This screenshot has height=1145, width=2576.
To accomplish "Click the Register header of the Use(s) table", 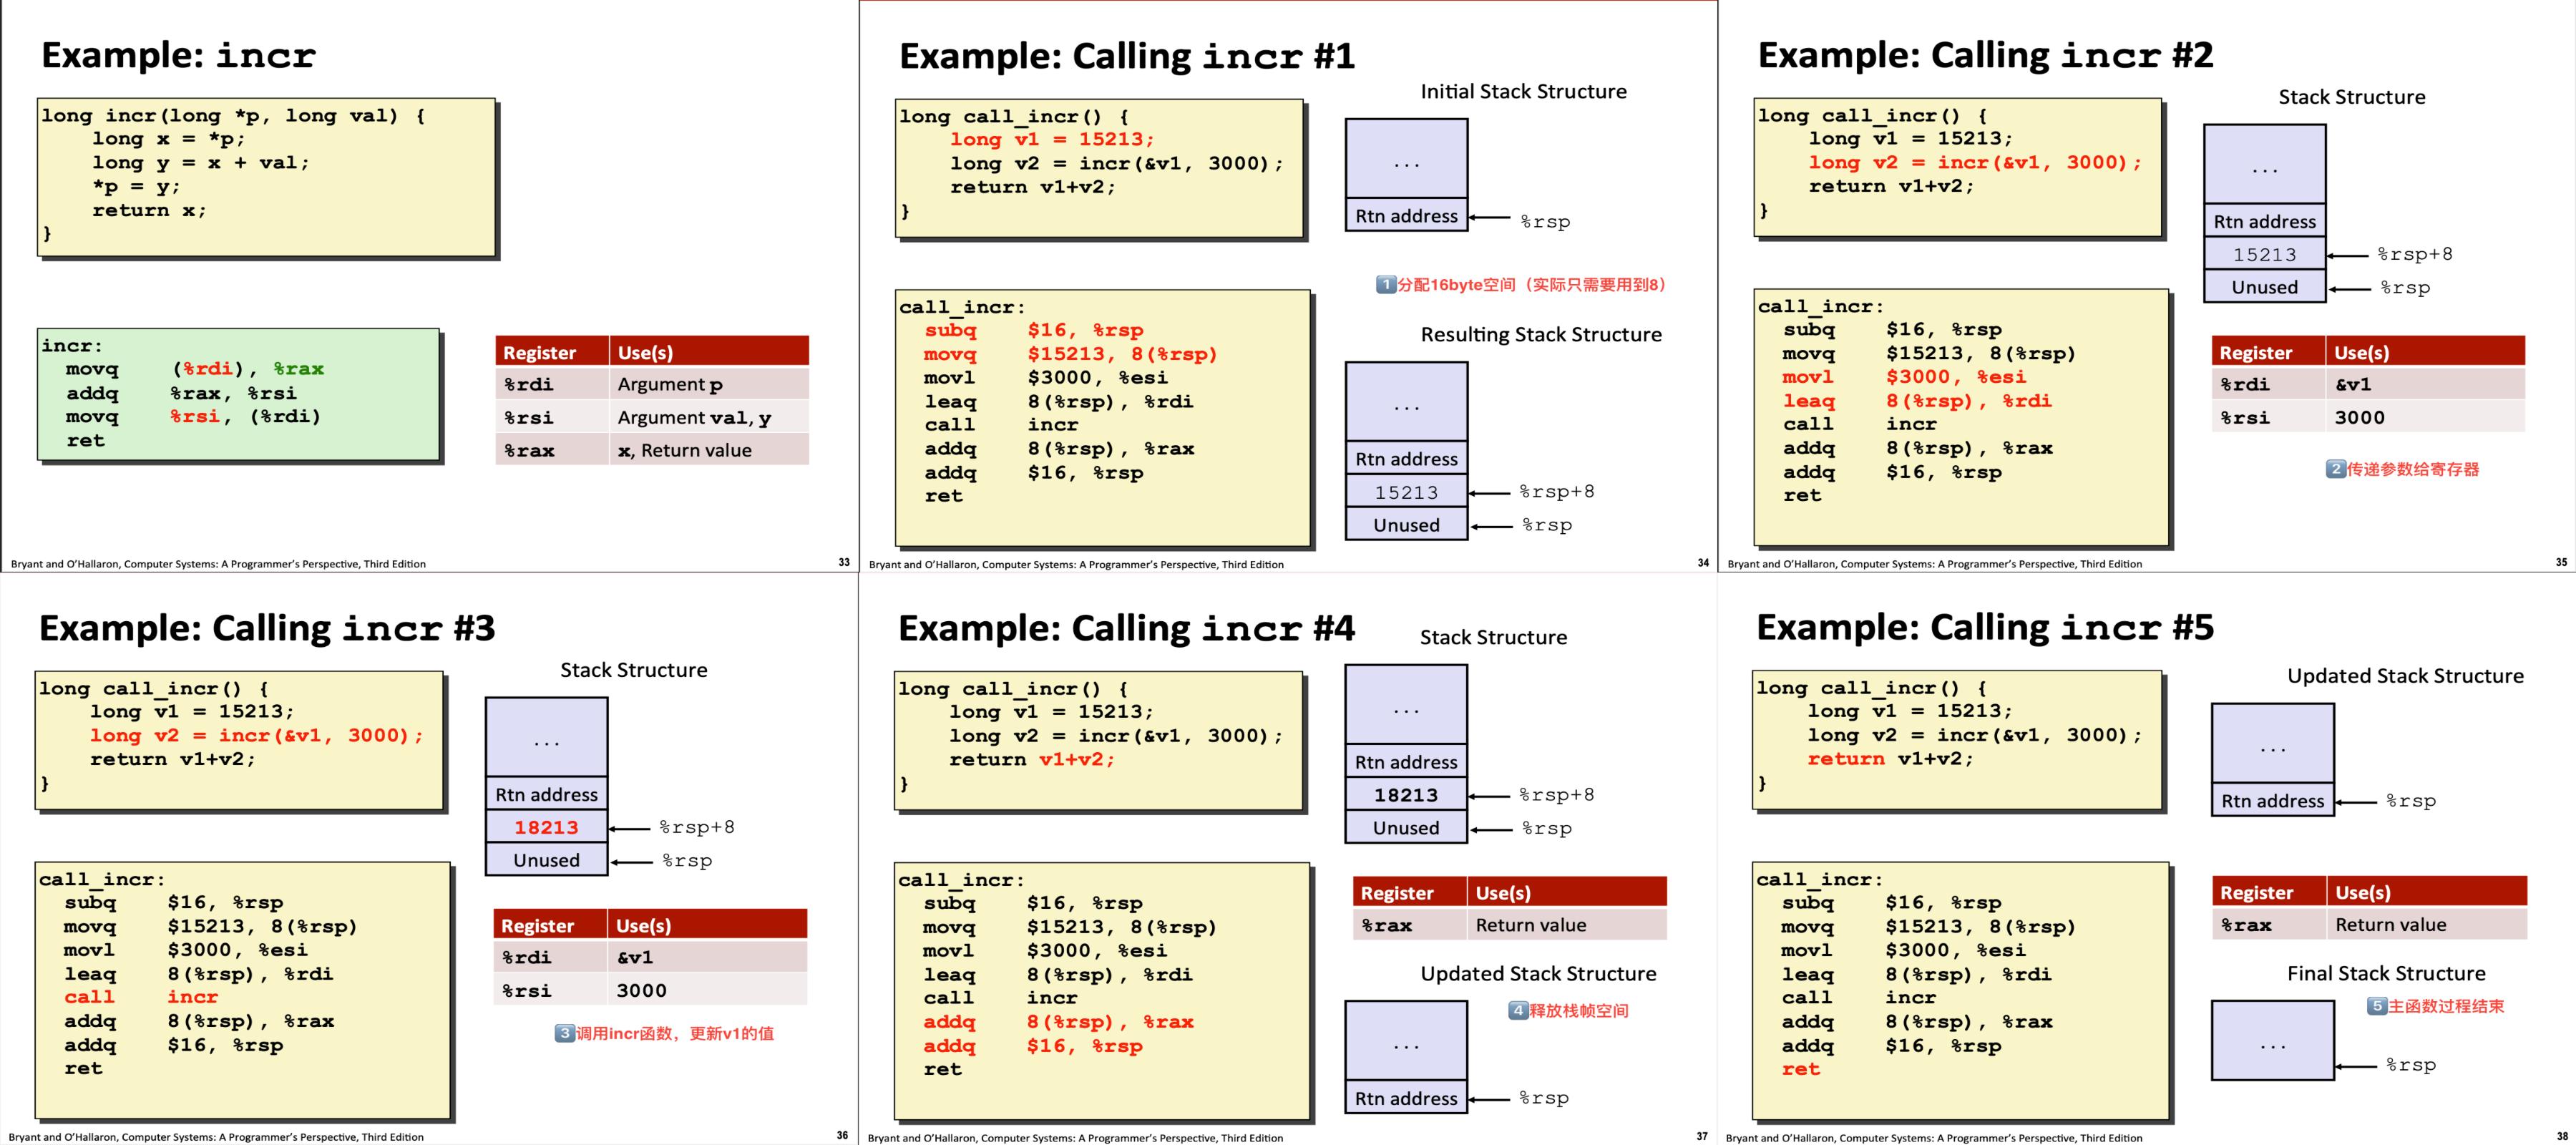I will pos(540,351).
